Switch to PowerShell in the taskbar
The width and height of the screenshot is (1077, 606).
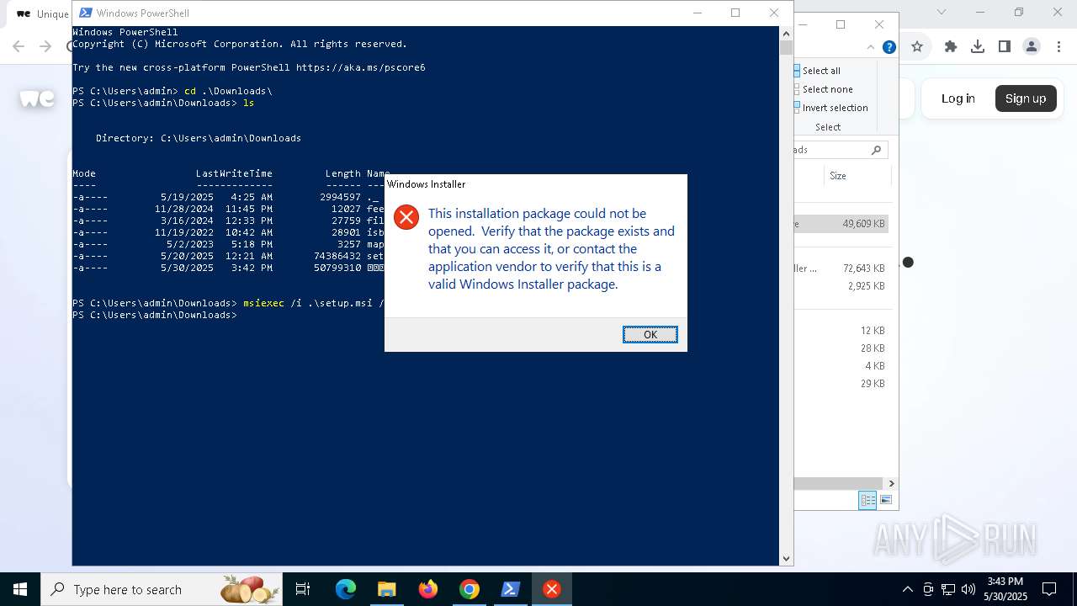point(511,589)
